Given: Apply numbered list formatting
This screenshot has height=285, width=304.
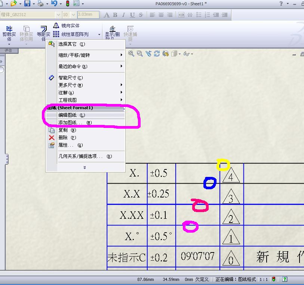Looking at the screenshot, I should pyautogui.click(x=207, y=15).
